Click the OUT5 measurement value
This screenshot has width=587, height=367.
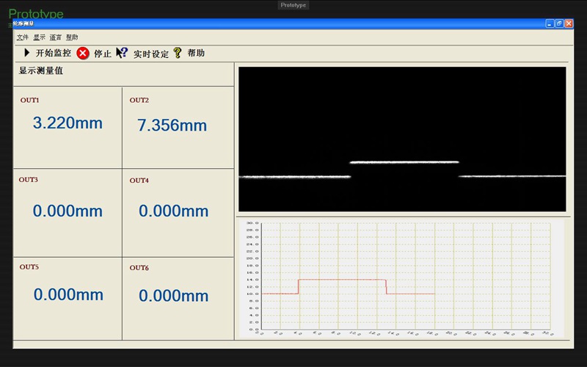click(x=68, y=295)
